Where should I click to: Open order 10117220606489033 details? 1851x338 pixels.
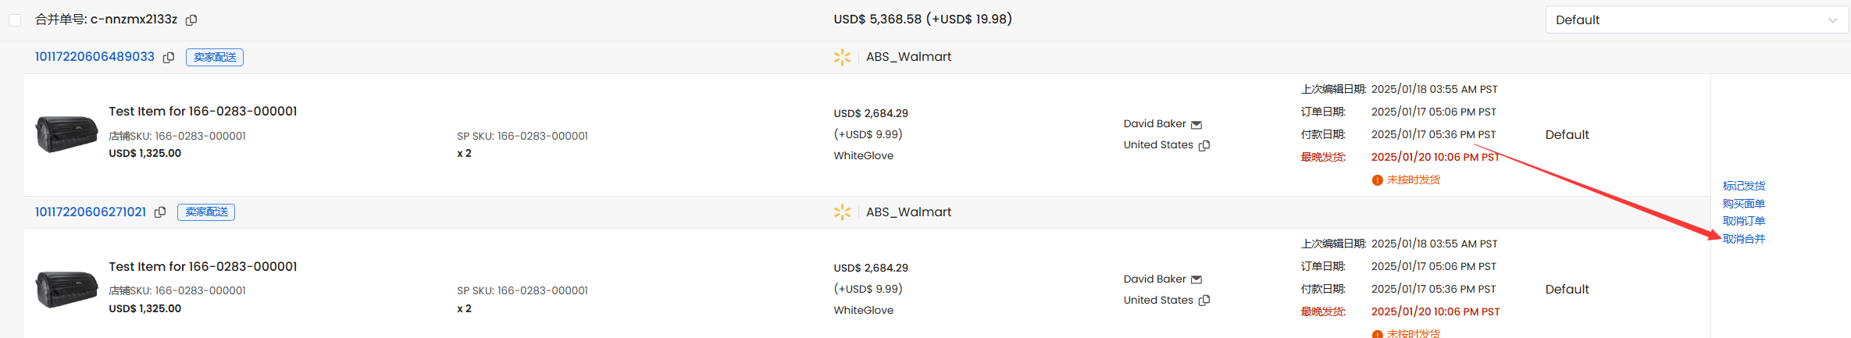(x=95, y=57)
